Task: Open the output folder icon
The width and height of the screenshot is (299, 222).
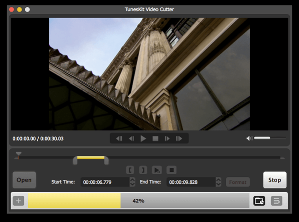Action: point(259,201)
